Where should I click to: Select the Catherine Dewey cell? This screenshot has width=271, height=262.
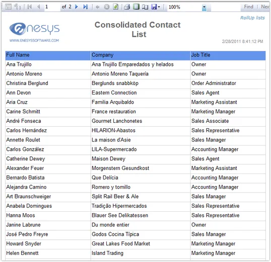pyautogui.click(x=48, y=159)
